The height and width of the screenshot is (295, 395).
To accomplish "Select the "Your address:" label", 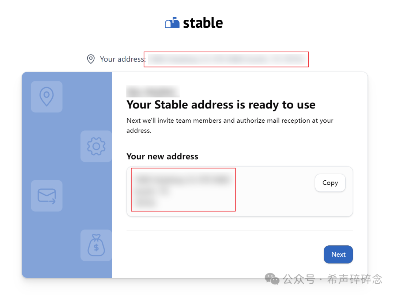I will coord(123,59).
